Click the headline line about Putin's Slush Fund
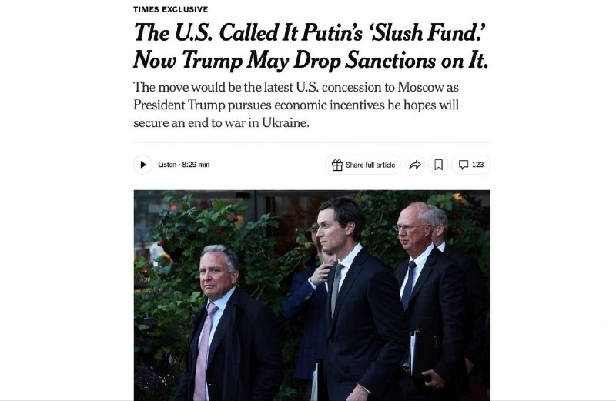616x401 pixels. point(310,32)
